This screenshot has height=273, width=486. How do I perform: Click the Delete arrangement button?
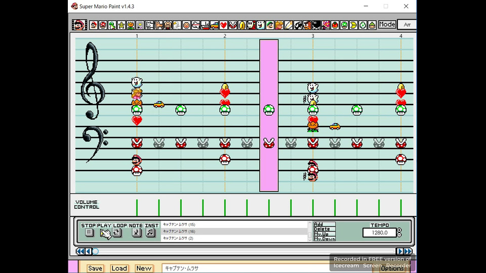(x=324, y=229)
